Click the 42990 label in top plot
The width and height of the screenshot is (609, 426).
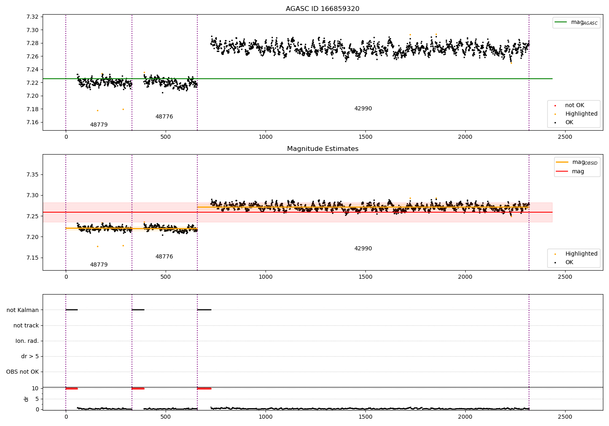pyautogui.click(x=363, y=108)
